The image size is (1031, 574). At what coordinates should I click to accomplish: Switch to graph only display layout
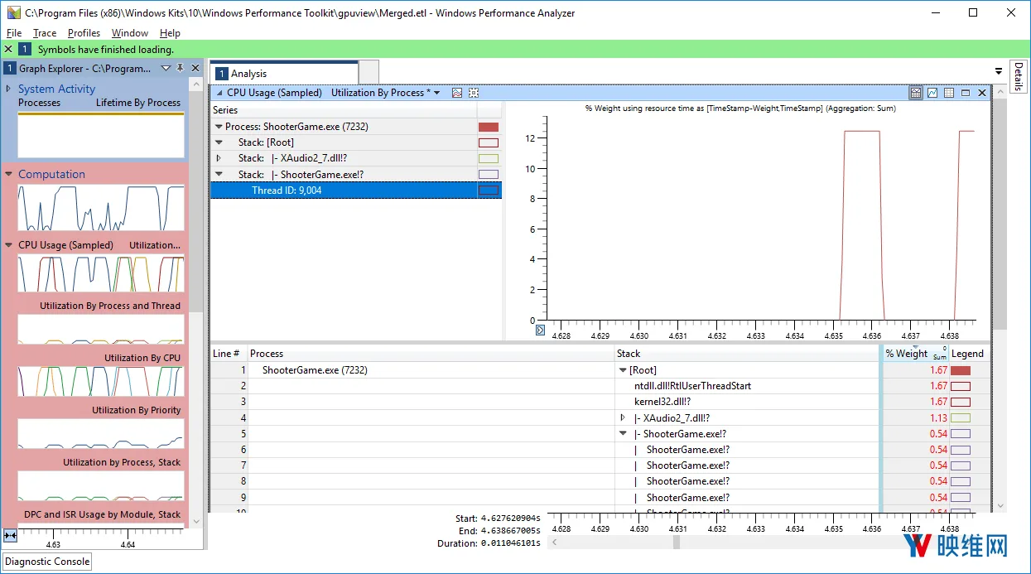point(932,93)
